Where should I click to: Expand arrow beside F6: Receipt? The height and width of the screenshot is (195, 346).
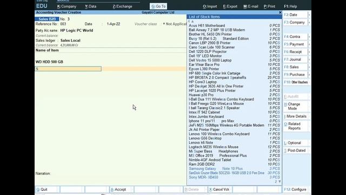(309, 52)
